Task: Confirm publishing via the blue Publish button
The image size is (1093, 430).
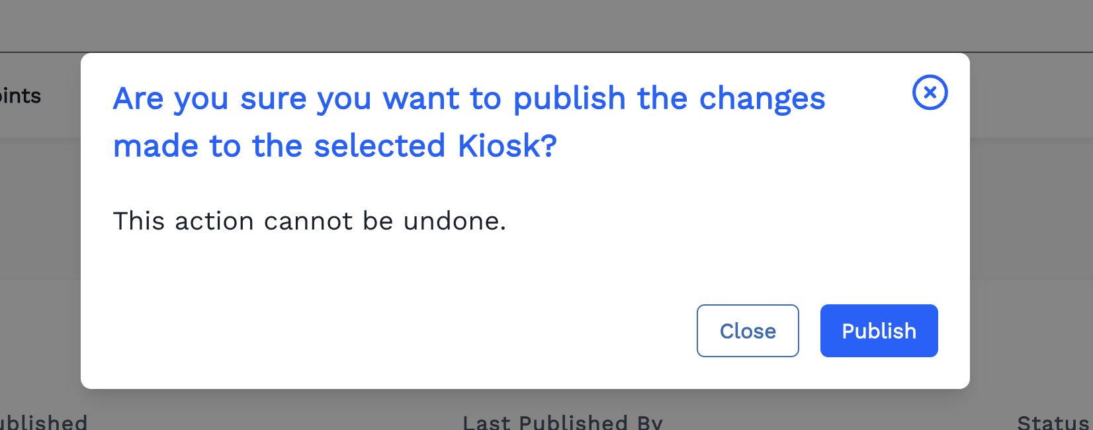Action: pyautogui.click(x=879, y=331)
